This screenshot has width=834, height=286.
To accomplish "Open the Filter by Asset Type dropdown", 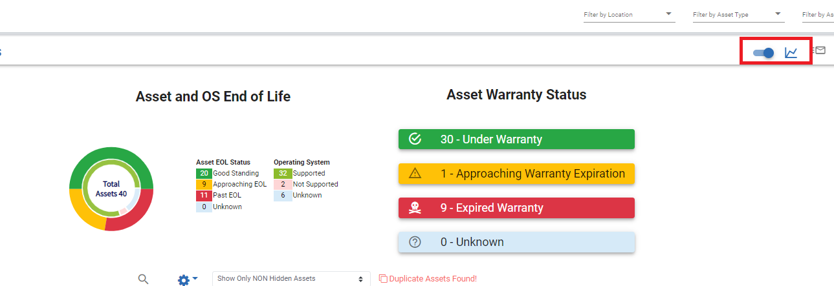I will point(738,14).
